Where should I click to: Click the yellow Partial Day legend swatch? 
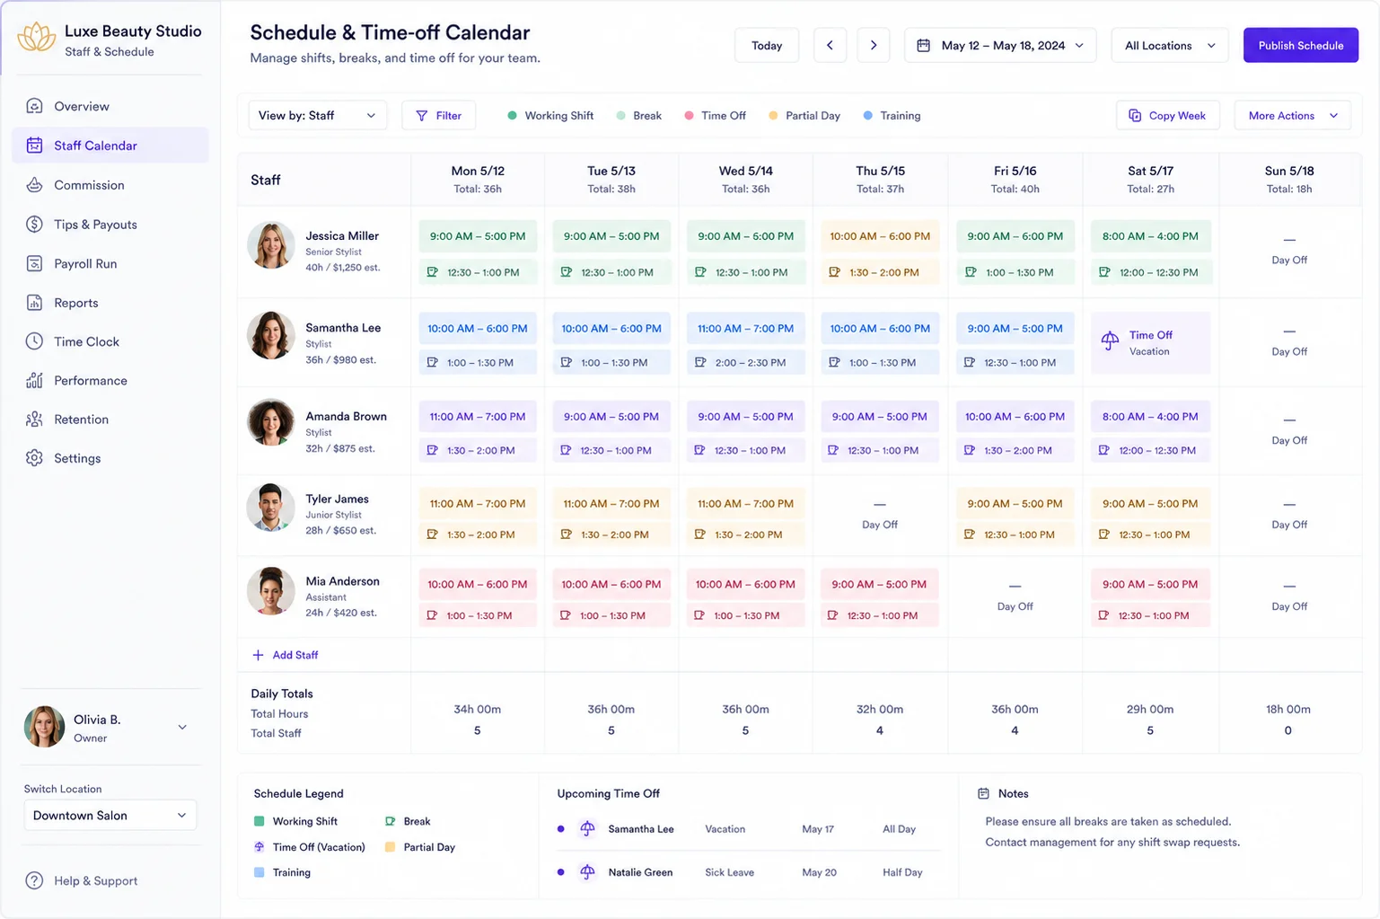coord(390,847)
